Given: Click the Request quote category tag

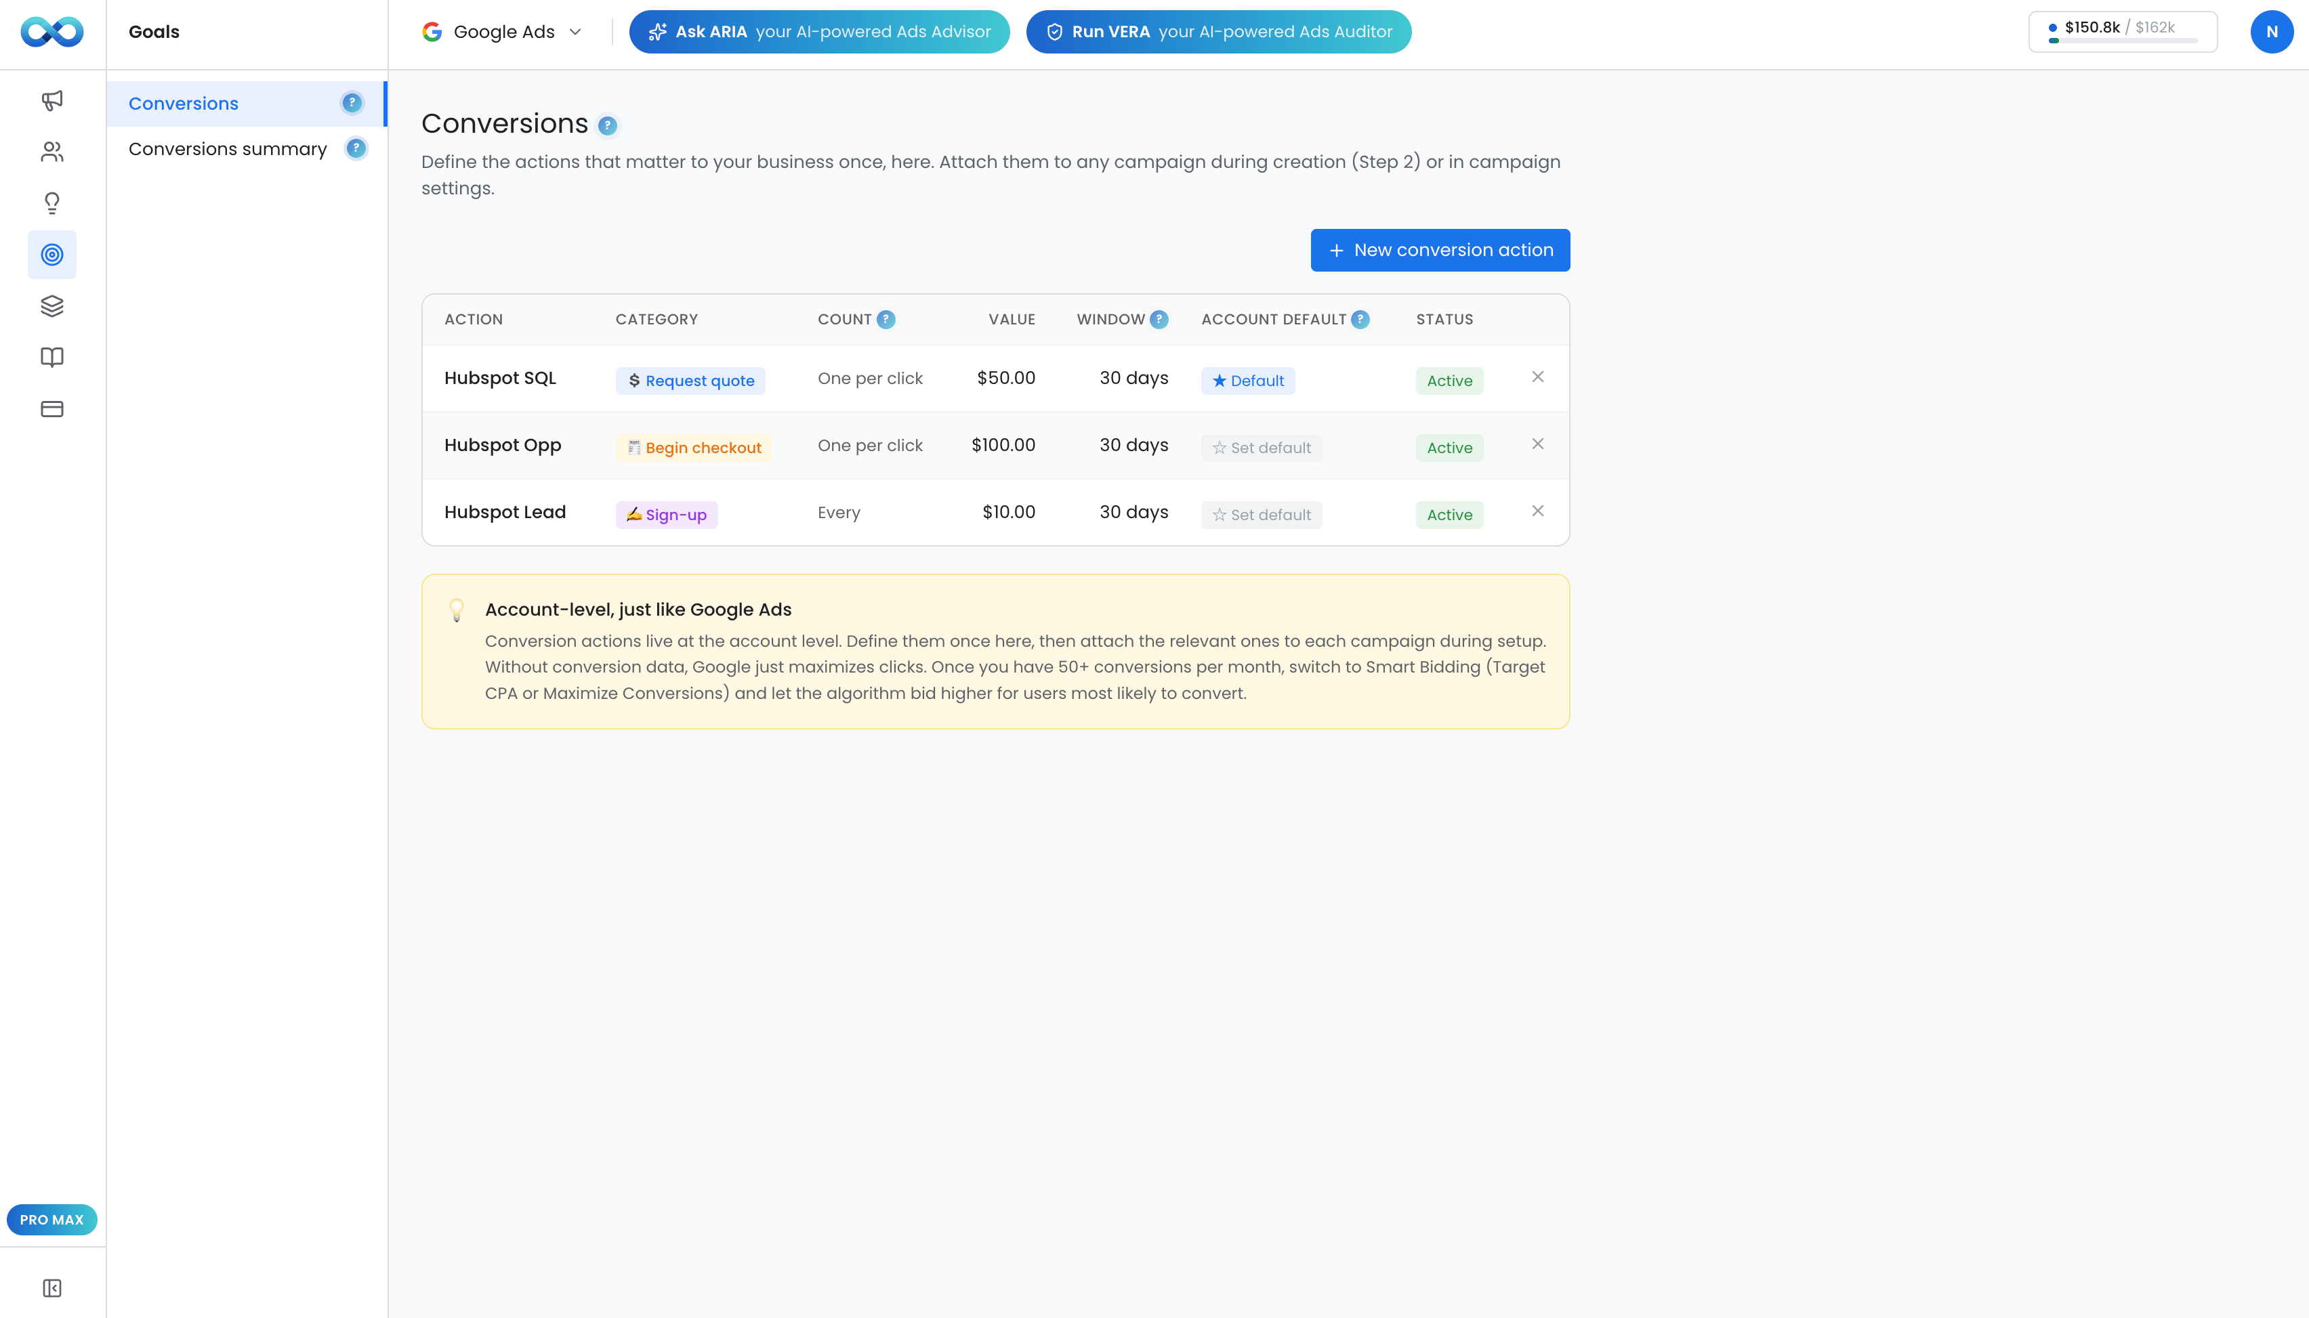Looking at the screenshot, I should (691, 381).
